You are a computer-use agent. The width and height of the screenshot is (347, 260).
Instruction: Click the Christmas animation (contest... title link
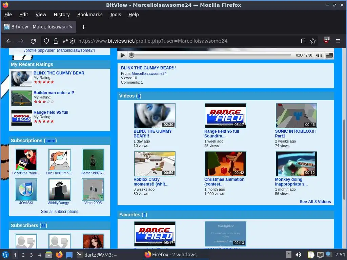click(x=224, y=182)
